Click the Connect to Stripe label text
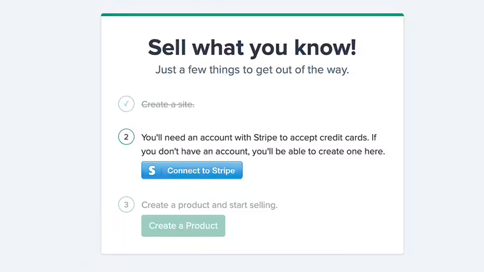Viewport: 484px width, 272px height. [x=201, y=171]
